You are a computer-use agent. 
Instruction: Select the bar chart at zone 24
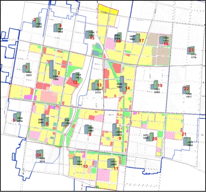(39, 154)
